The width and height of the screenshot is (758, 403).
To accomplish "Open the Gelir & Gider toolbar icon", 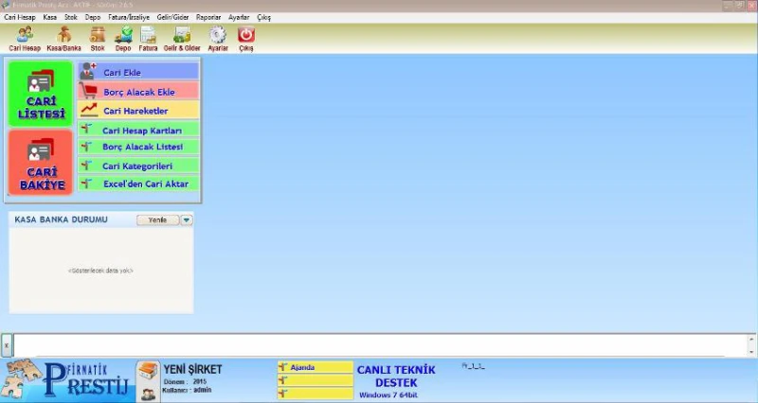I will (x=182, y=39).
